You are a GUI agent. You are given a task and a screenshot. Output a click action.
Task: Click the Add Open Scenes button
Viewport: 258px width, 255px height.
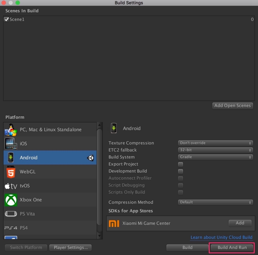tap(233, 106)
